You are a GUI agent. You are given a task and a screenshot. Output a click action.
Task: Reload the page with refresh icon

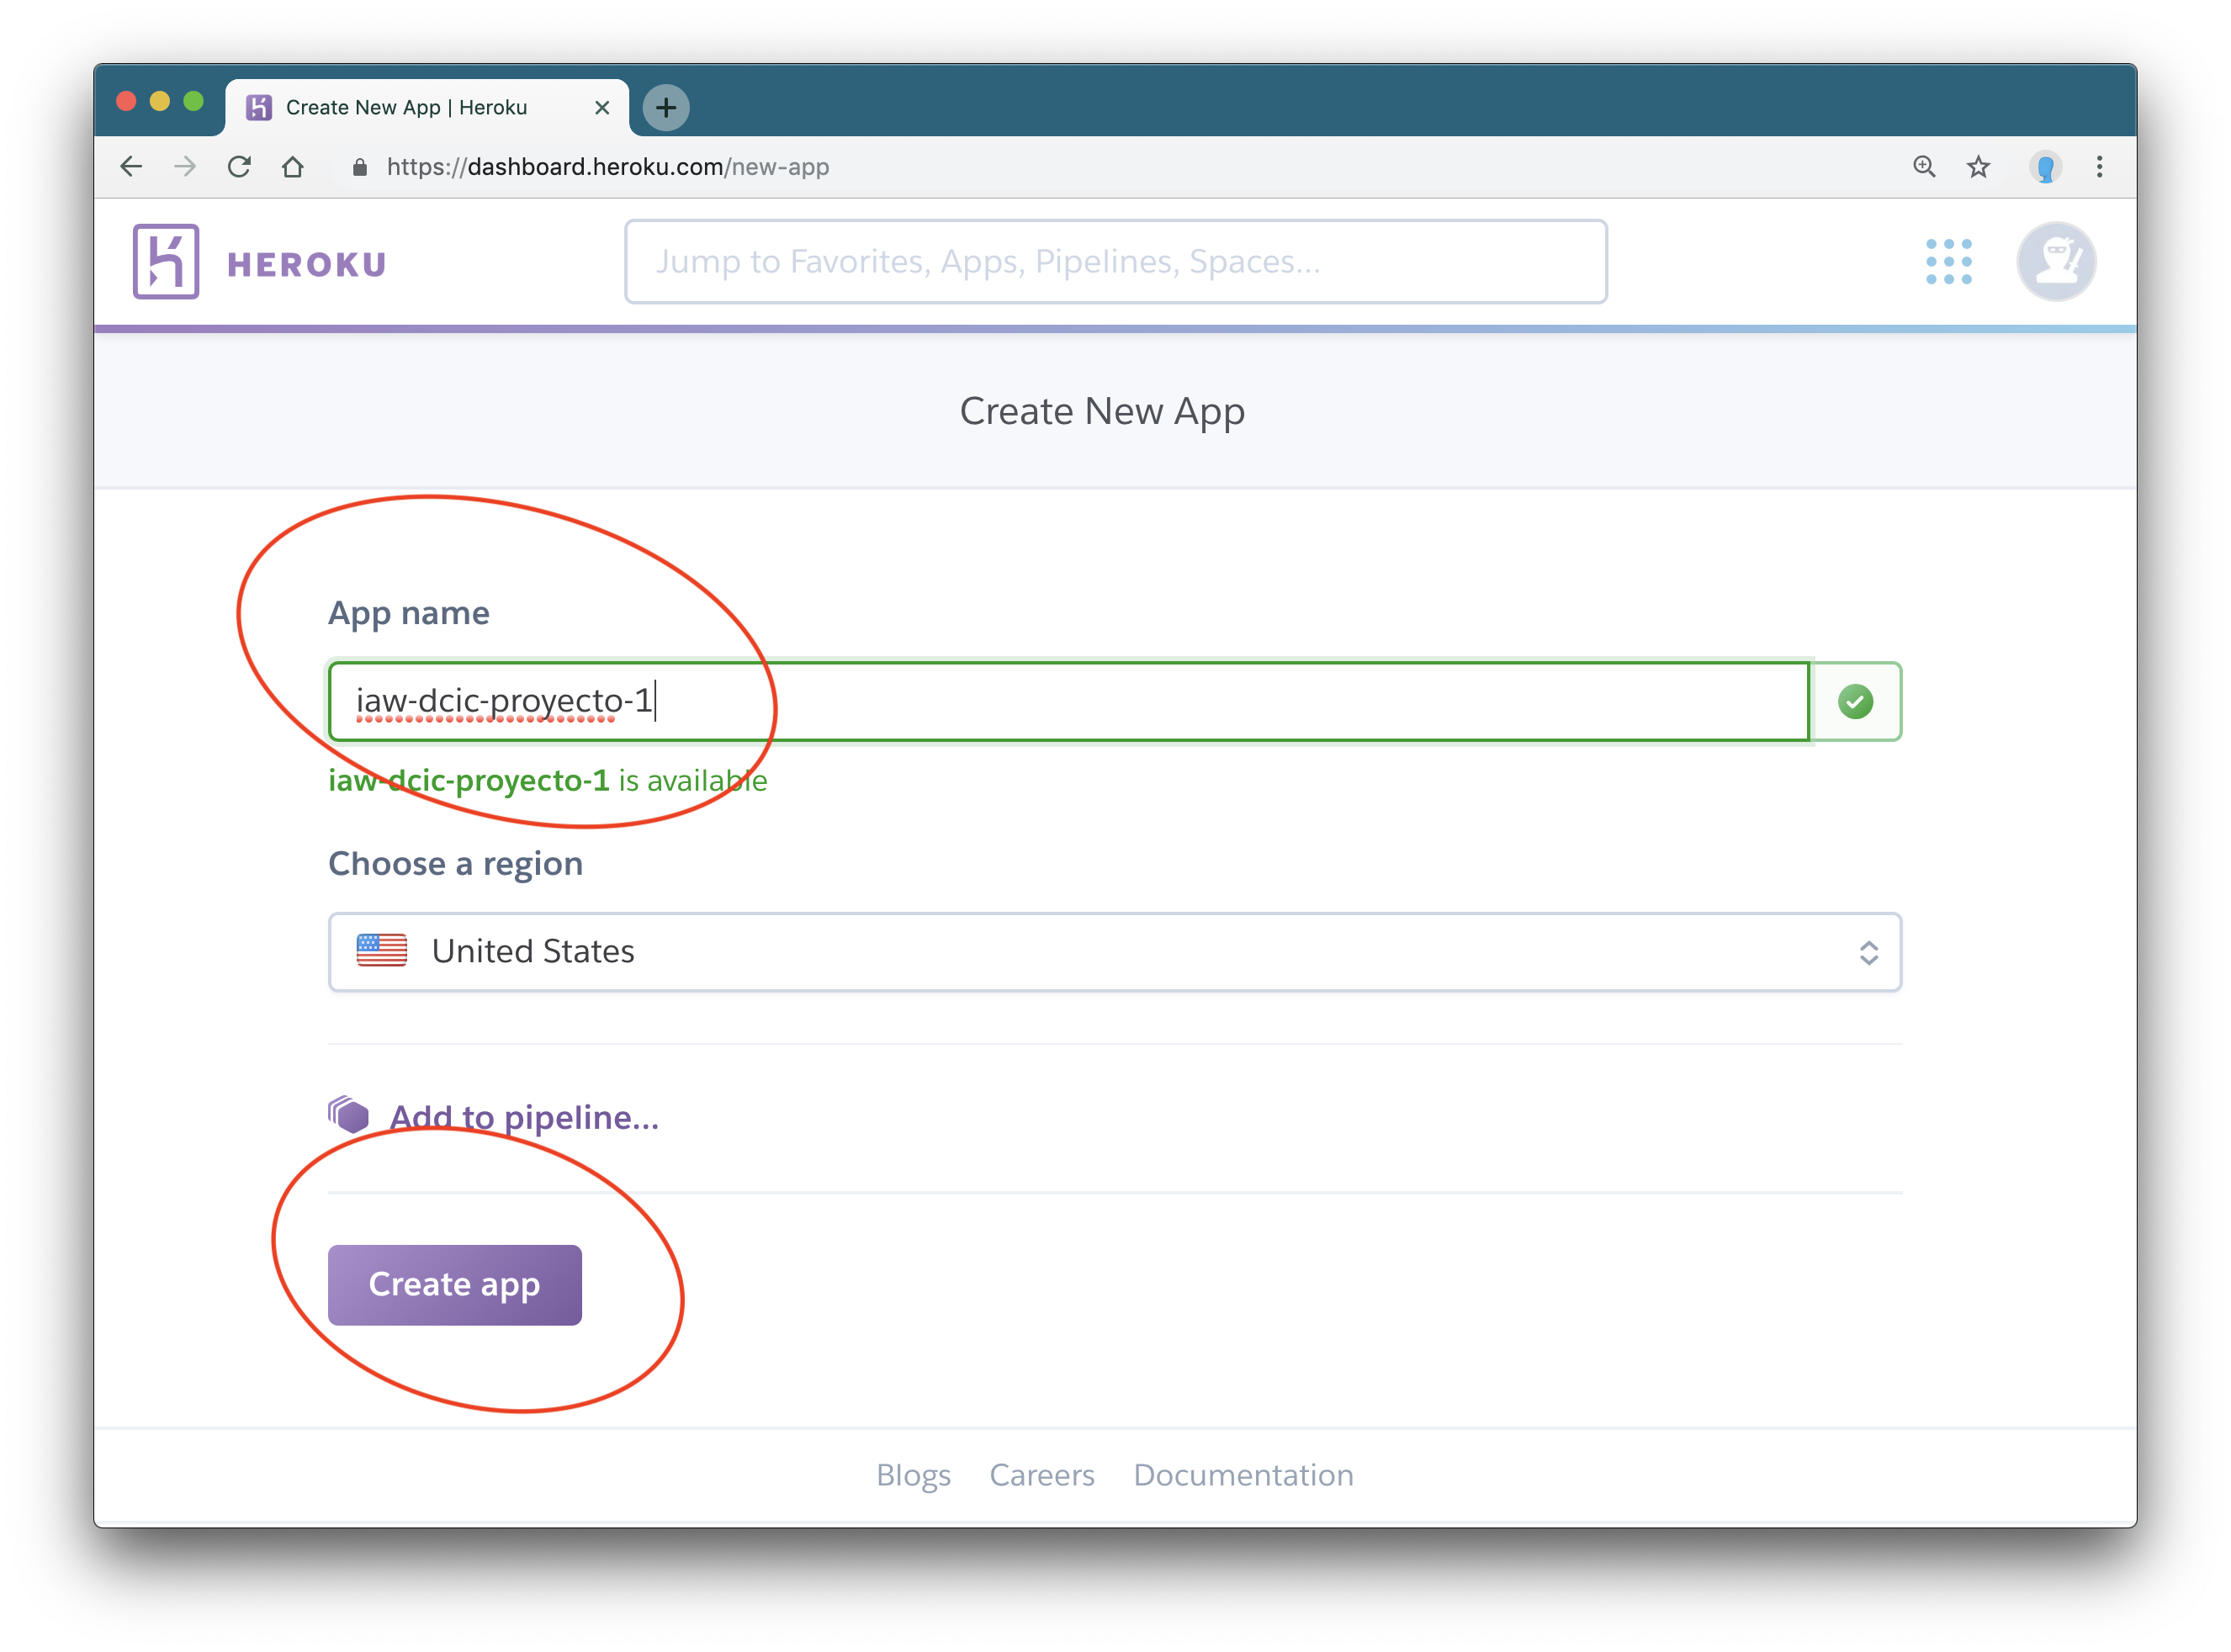tap(239, 167)
